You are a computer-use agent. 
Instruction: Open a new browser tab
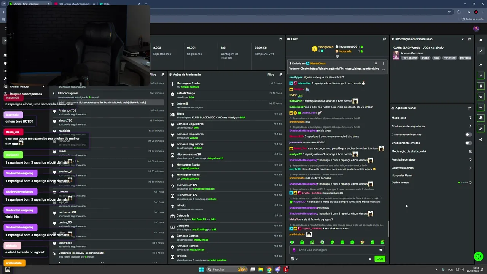pos(146,4)
